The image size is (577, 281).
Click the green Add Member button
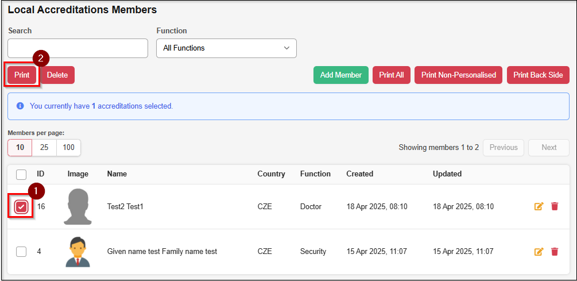click(340, 75)
